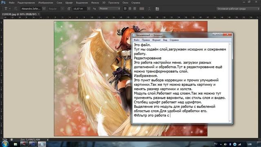Open the Windows Start button

click(x=5, y=144)
